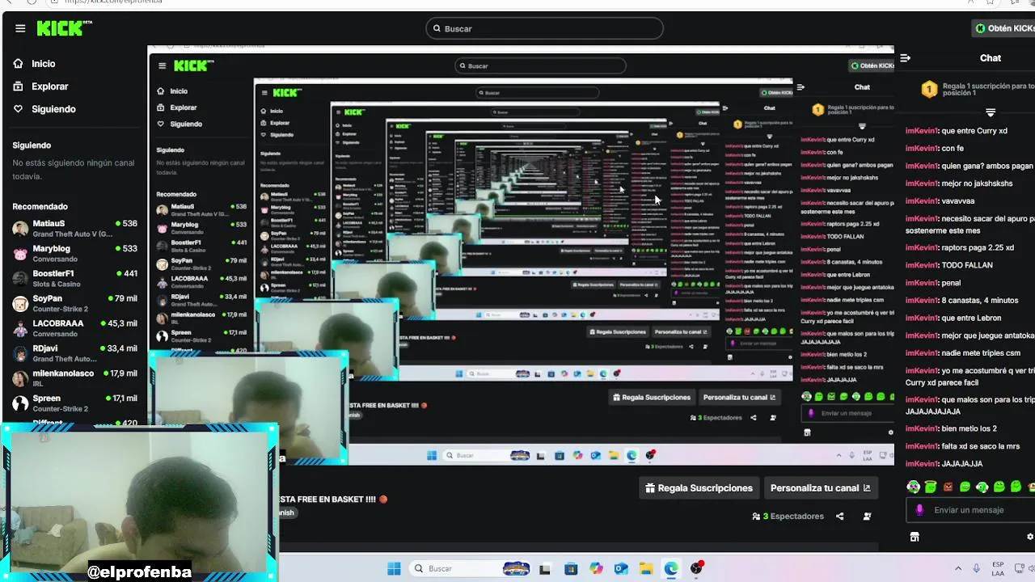The width and height of the screenshot is (1035, 582).
Task: Select the chat message 'que entre Lebron'
Action: click(971, 318)
